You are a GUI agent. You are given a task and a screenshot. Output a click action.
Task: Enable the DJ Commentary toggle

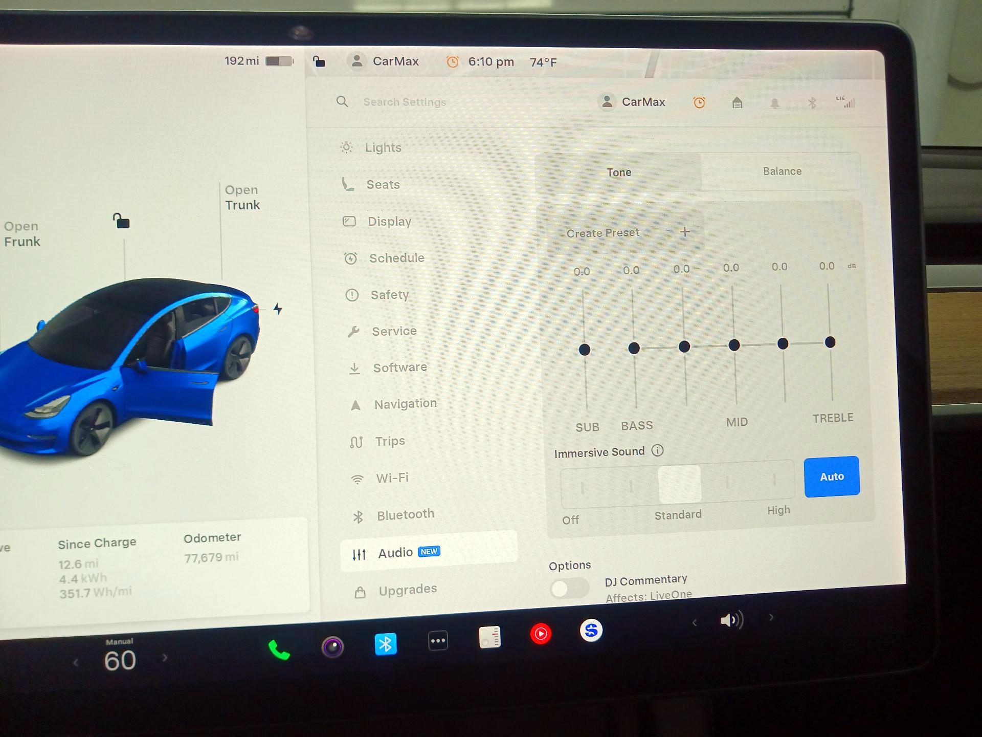(x=569, y=589)
